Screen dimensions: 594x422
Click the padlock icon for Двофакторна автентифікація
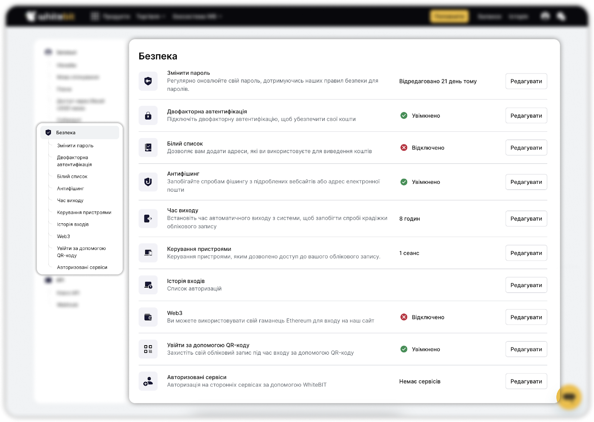(148, 115)
